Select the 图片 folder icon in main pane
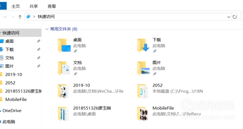243x129 pixels. coord(143,68)
